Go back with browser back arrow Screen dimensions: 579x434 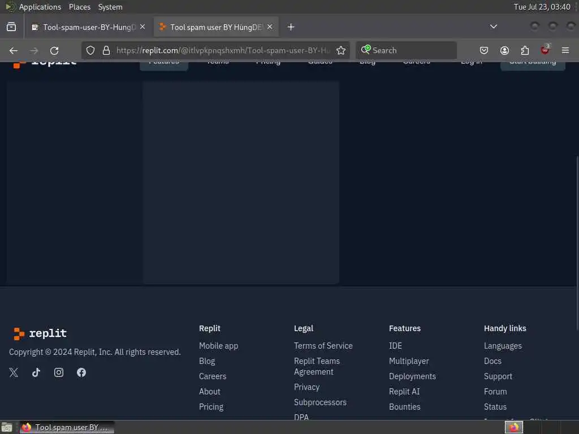pos(14,50)
